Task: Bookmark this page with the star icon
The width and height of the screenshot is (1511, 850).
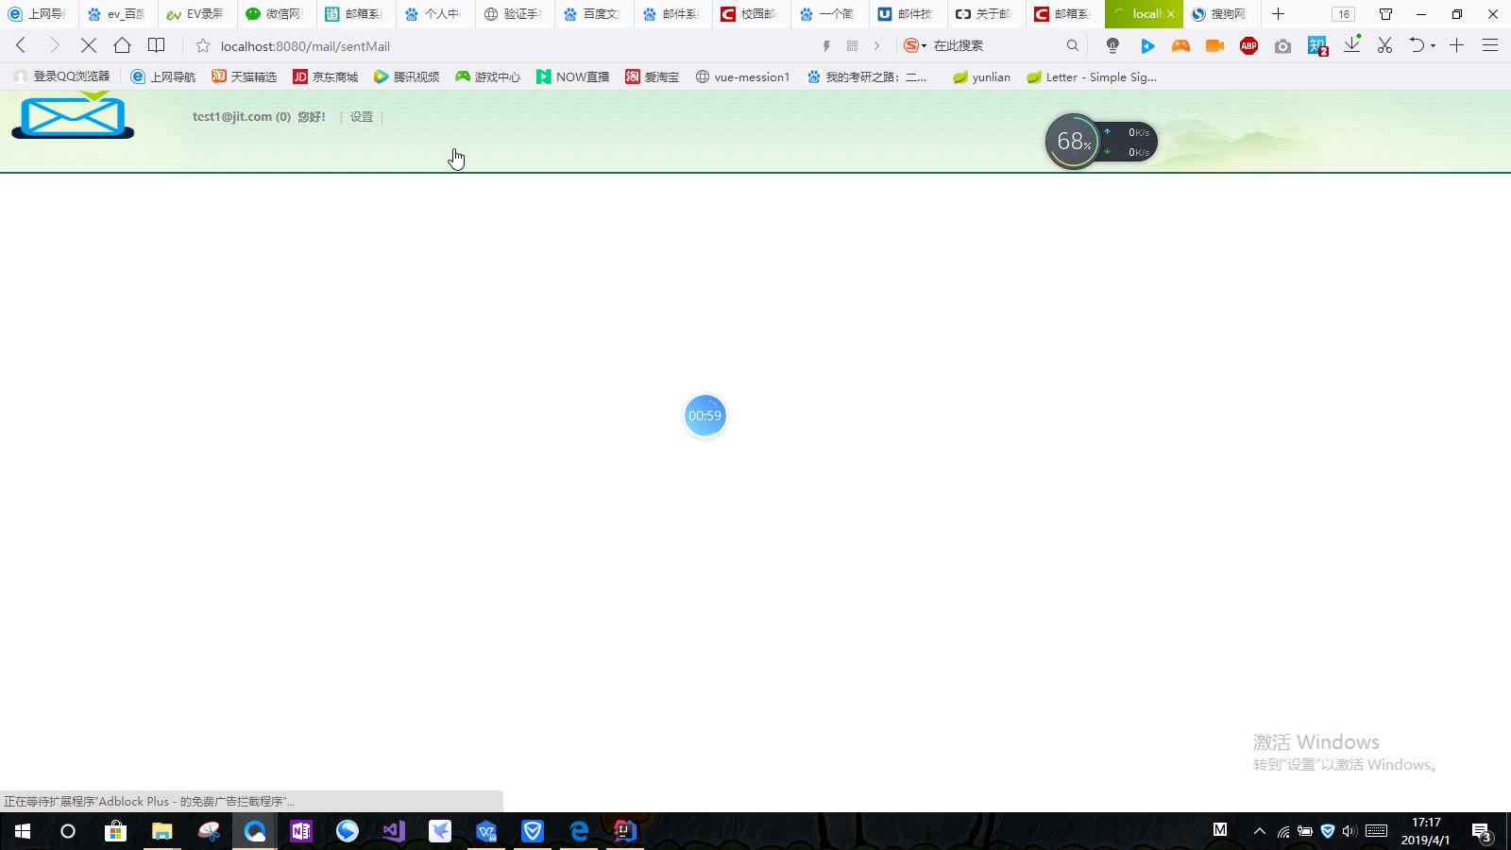Action: click(203, 45)
